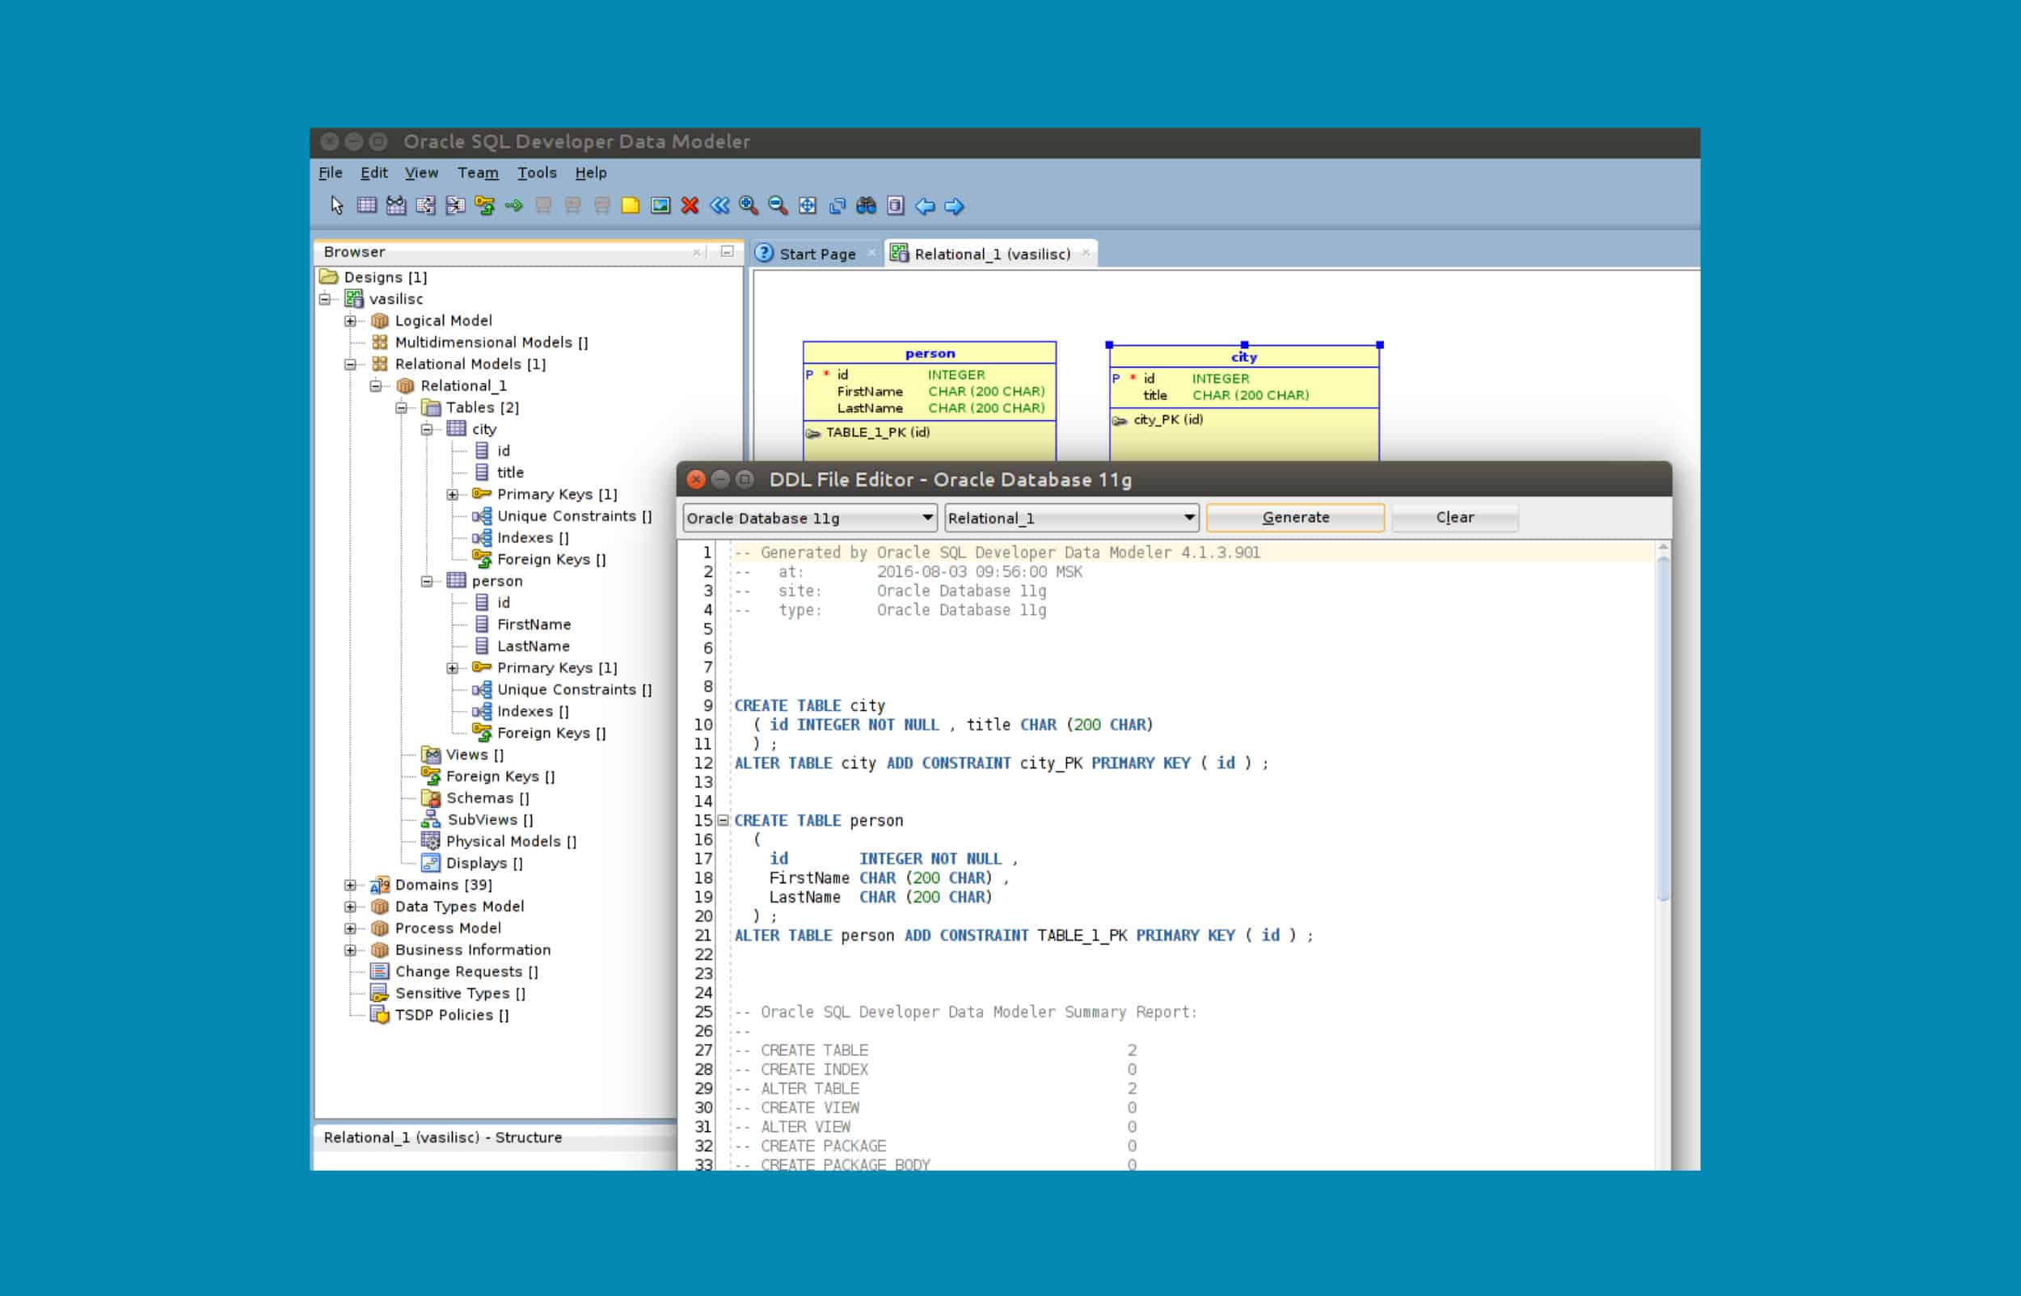Screen dimensions: 2021x1296
Task: Collapse the person table node
Action: (x=427, y=582)
